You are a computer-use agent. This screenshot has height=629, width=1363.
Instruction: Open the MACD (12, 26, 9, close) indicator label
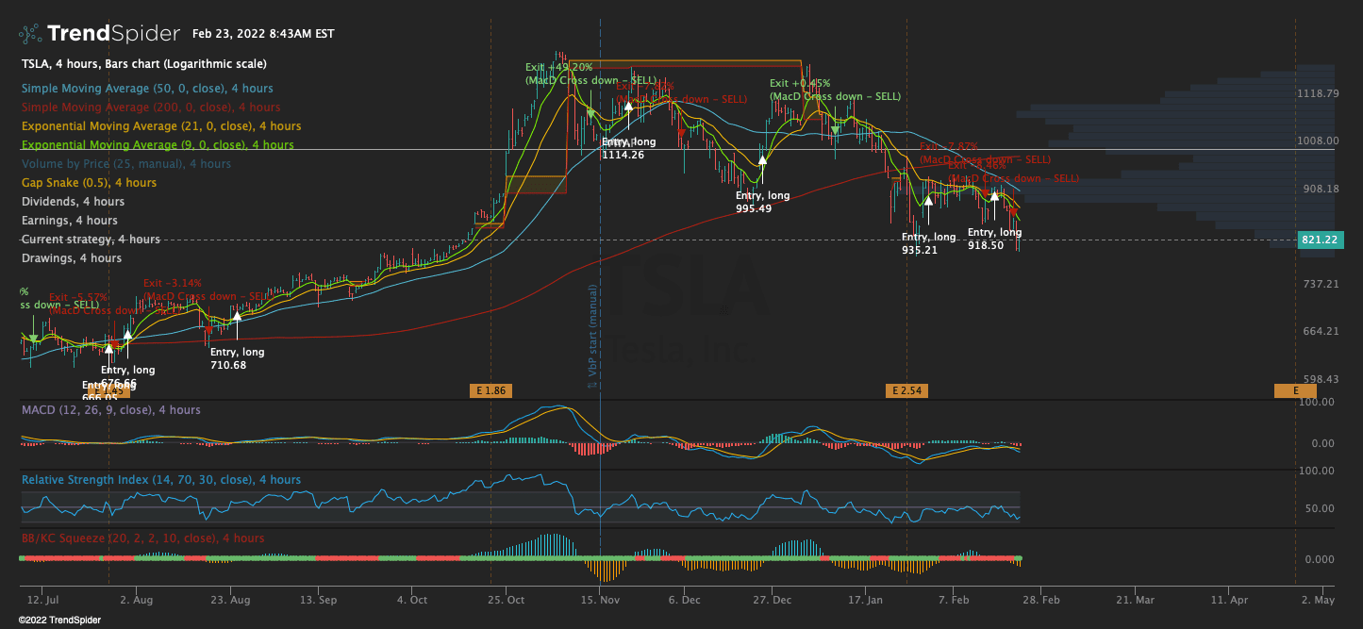pos(110,410)
